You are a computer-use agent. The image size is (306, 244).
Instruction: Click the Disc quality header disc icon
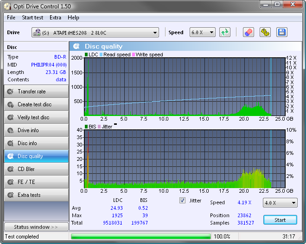(76, 46)
